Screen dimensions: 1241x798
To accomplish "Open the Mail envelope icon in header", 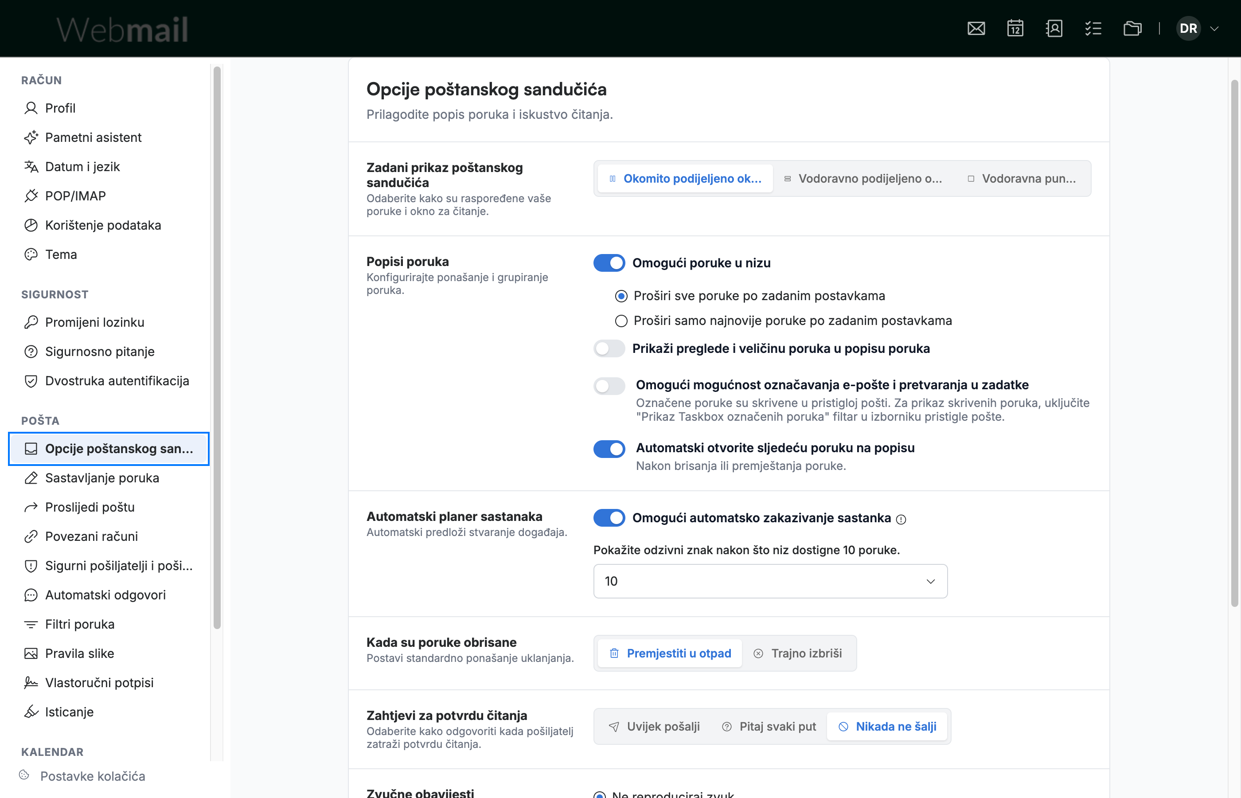I will (976, 28).
